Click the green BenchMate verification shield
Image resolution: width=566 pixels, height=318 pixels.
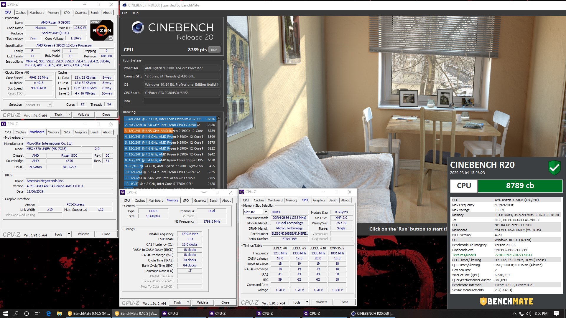click(554, 168)
